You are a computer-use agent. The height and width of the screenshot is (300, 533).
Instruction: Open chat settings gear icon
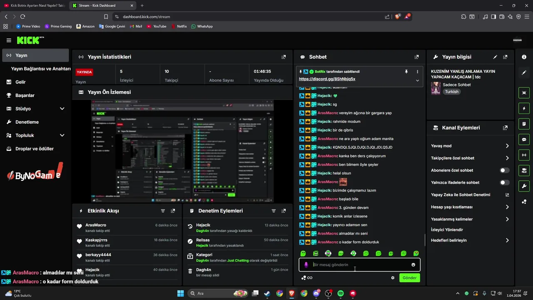coord(392,278)
